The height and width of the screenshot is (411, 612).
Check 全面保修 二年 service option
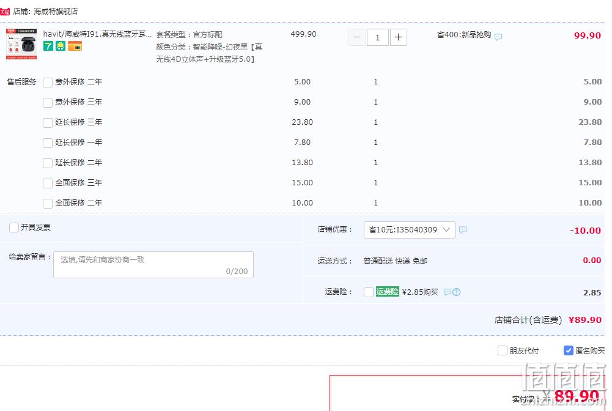pos(48,204)
